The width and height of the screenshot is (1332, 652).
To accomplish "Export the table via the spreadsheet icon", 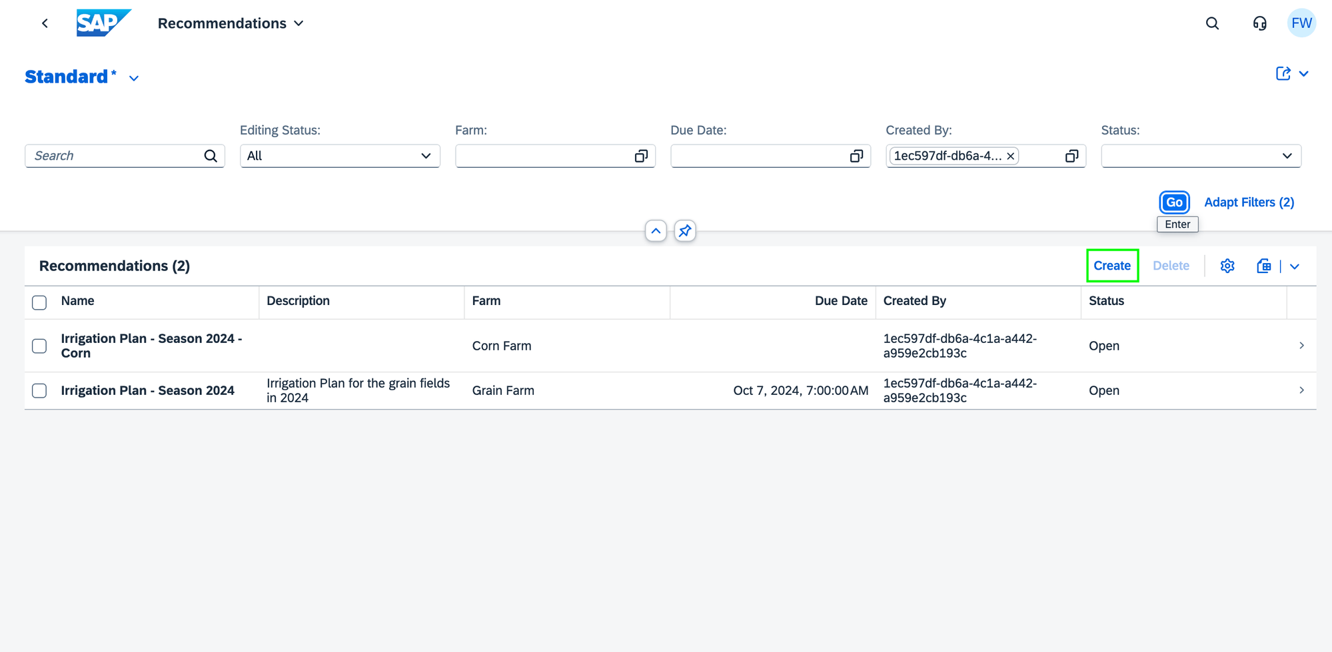I will [1263, 266].
